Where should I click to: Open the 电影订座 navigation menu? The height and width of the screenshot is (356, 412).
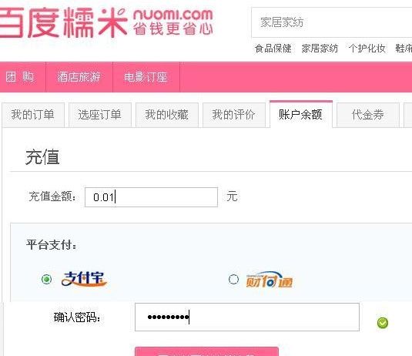click(x=146, y=77)
